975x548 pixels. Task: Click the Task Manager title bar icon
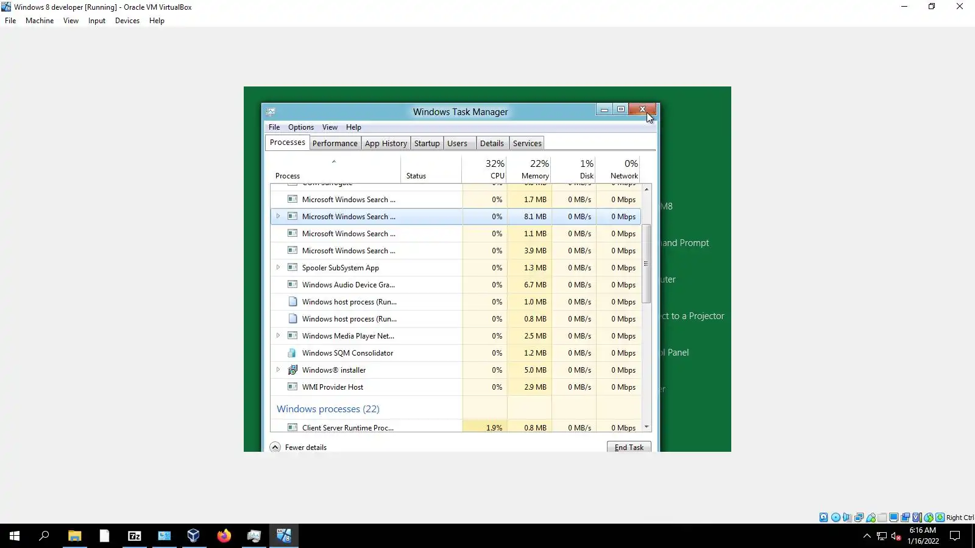pos(271,111)
